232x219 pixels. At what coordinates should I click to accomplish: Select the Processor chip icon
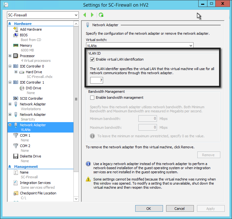click(15, 56)
